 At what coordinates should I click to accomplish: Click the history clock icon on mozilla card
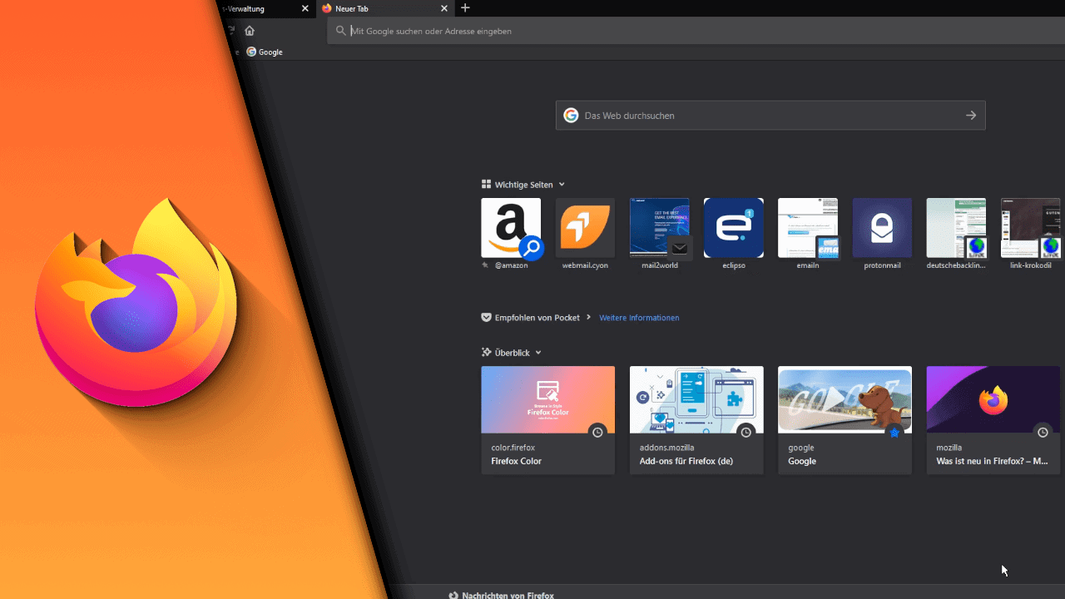[1043, 433]
